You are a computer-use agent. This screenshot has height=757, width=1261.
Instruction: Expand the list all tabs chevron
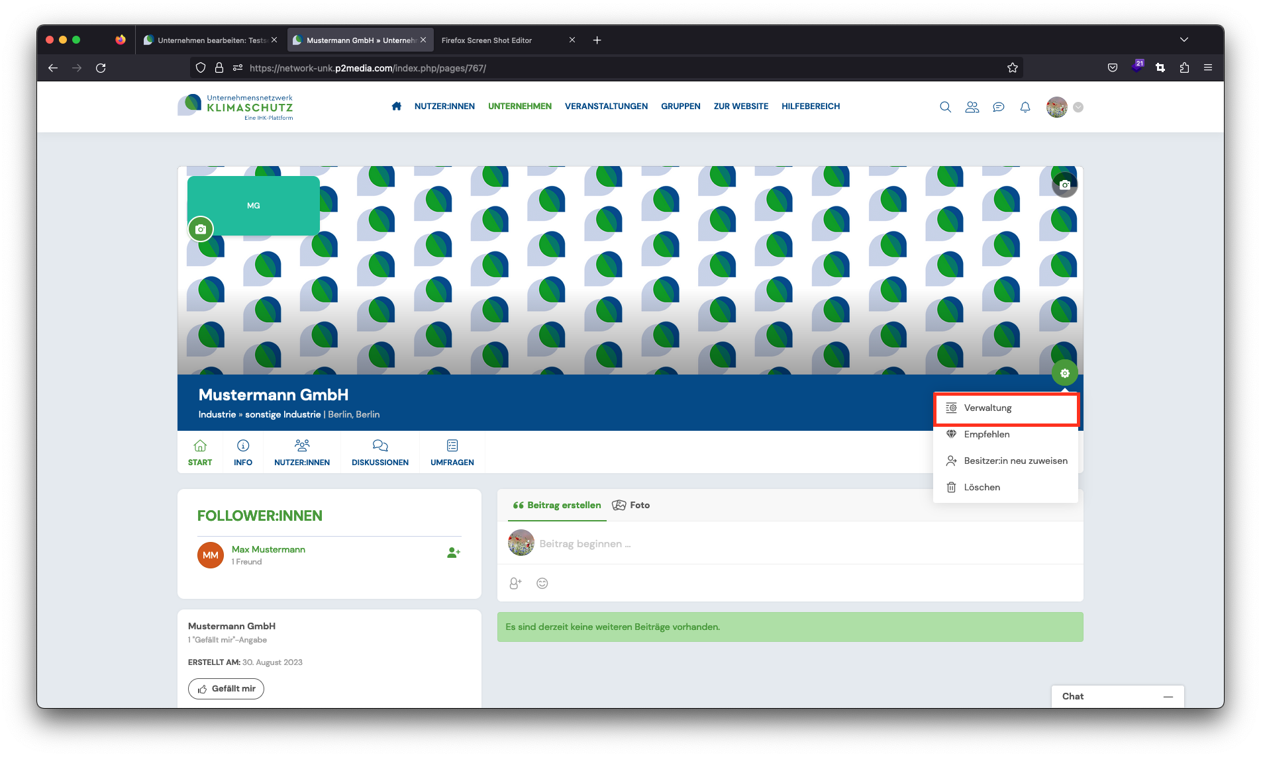coord(1184,40)
